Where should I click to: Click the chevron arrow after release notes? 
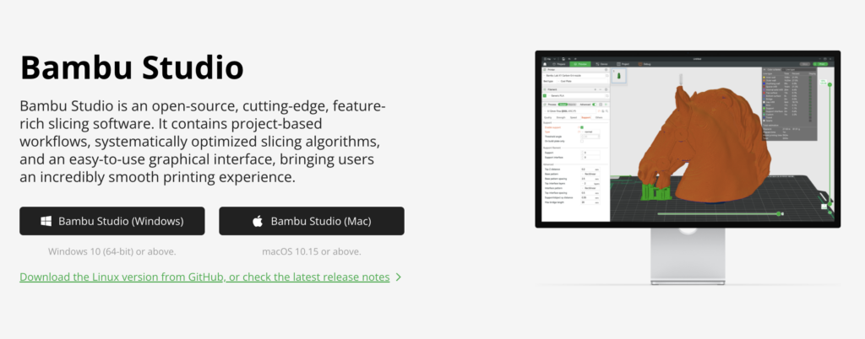[x=398, y=277]
